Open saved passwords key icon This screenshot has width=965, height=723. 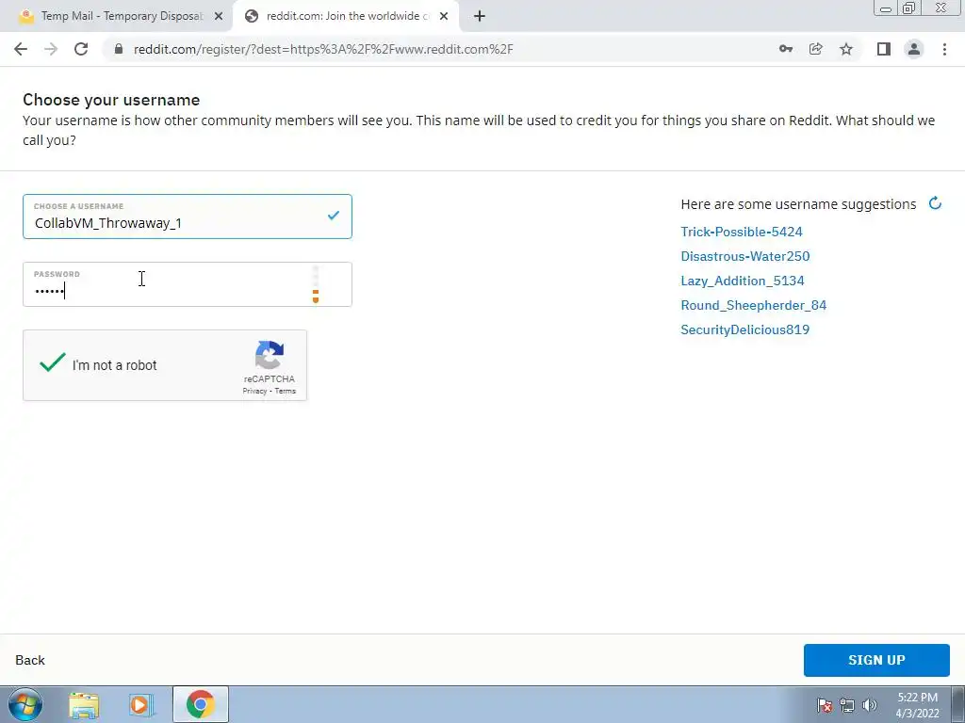(785, 49)
